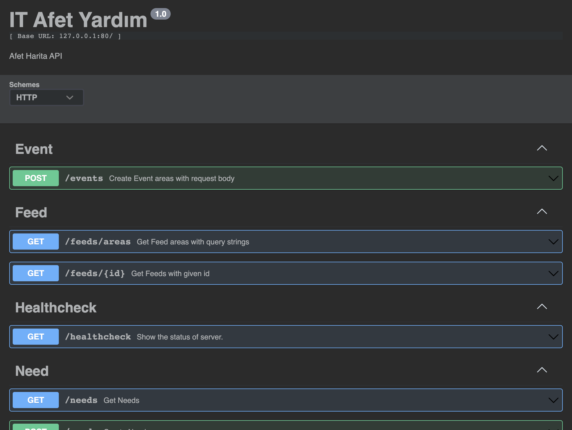Click the Need tag heading

tap(32, 371)
